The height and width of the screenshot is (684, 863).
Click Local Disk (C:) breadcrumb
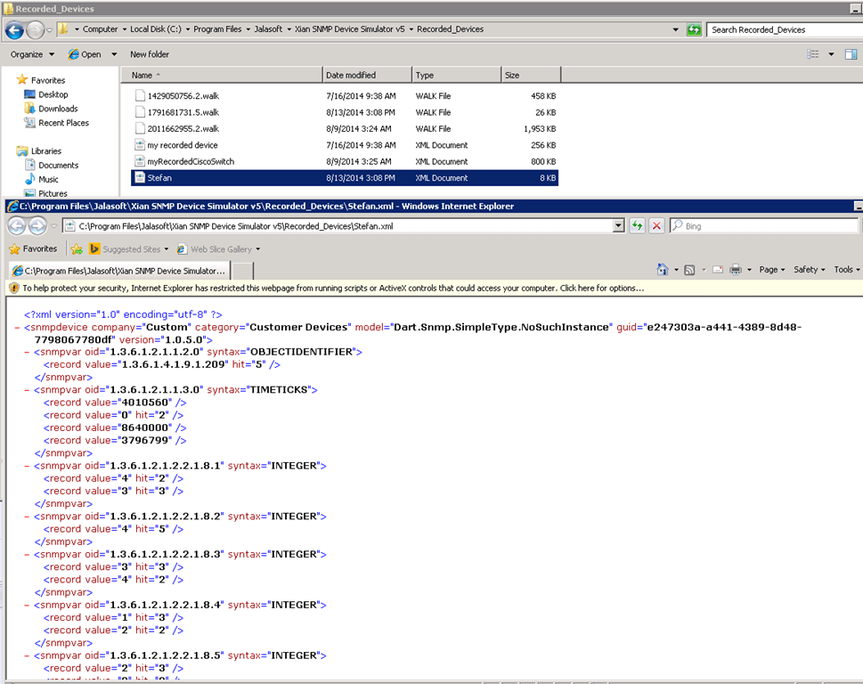156,29
